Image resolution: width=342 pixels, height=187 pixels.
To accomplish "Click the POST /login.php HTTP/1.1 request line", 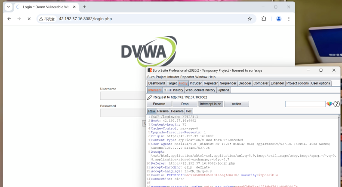I will click(x=175, y=117).
